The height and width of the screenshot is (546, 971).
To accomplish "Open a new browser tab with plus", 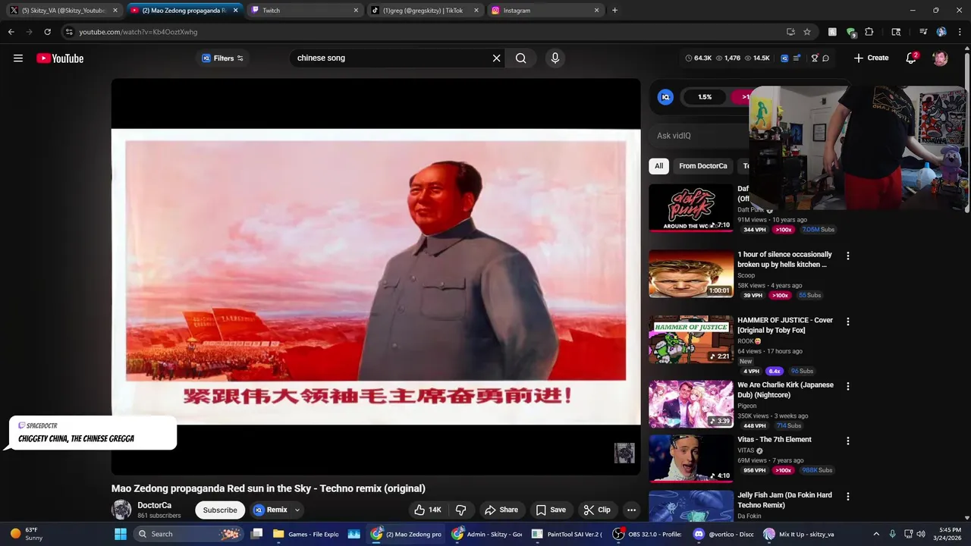I will click(x=614, y=11).
